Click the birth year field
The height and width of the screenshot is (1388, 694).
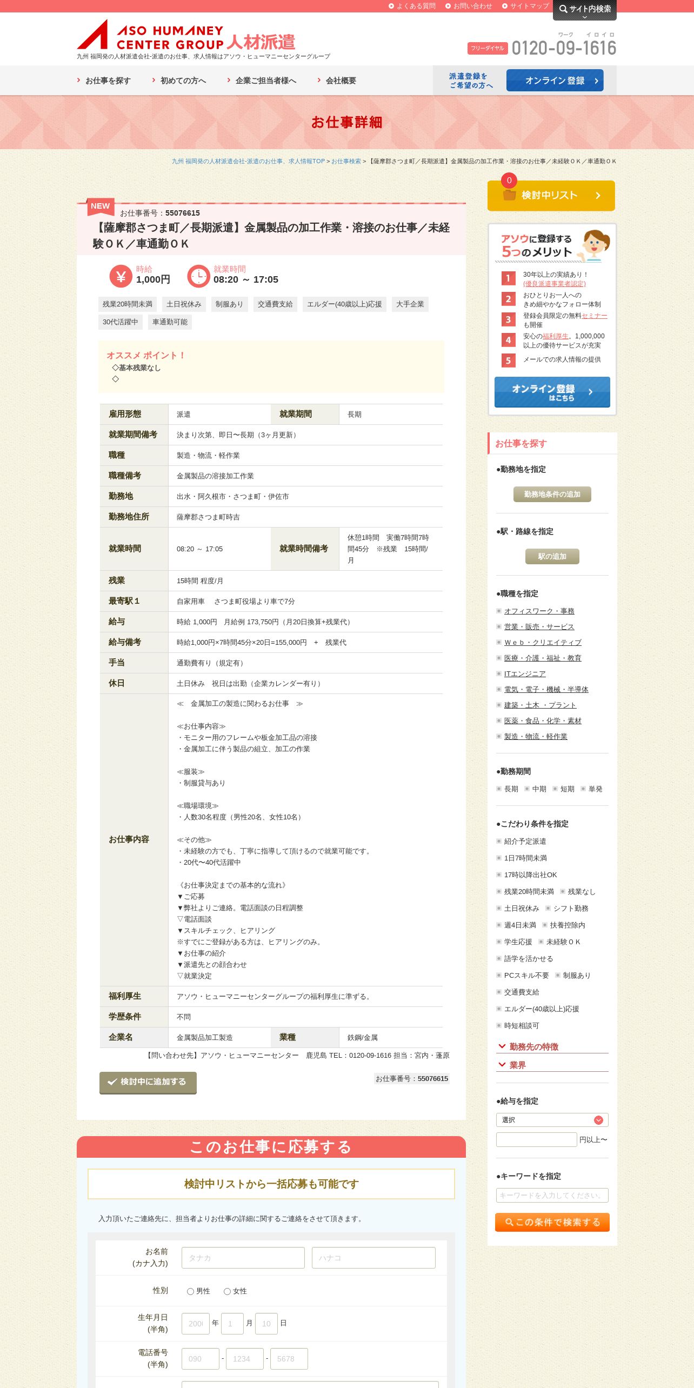point(196,1324)
